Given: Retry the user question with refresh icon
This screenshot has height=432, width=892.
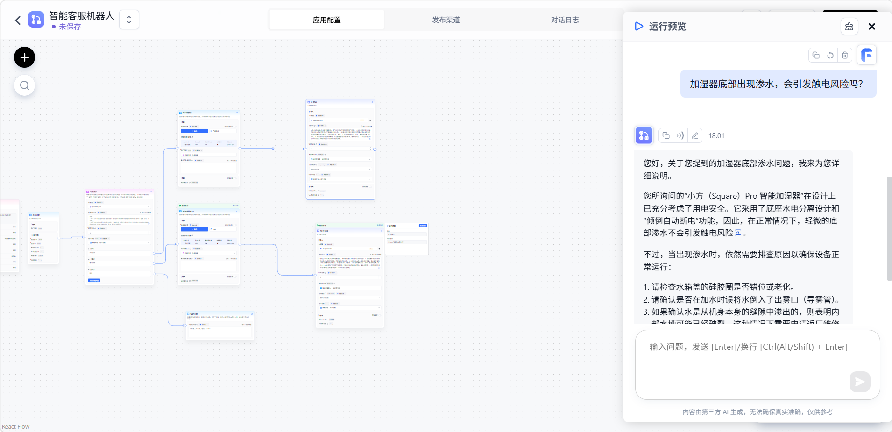Looking at the screenshot, I should [830, 55].
